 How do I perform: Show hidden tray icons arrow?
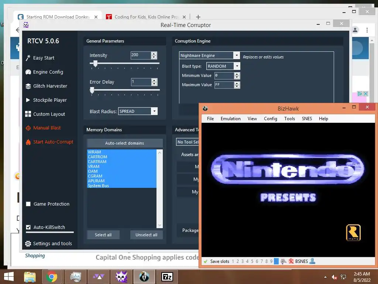[x=326, y=277]
